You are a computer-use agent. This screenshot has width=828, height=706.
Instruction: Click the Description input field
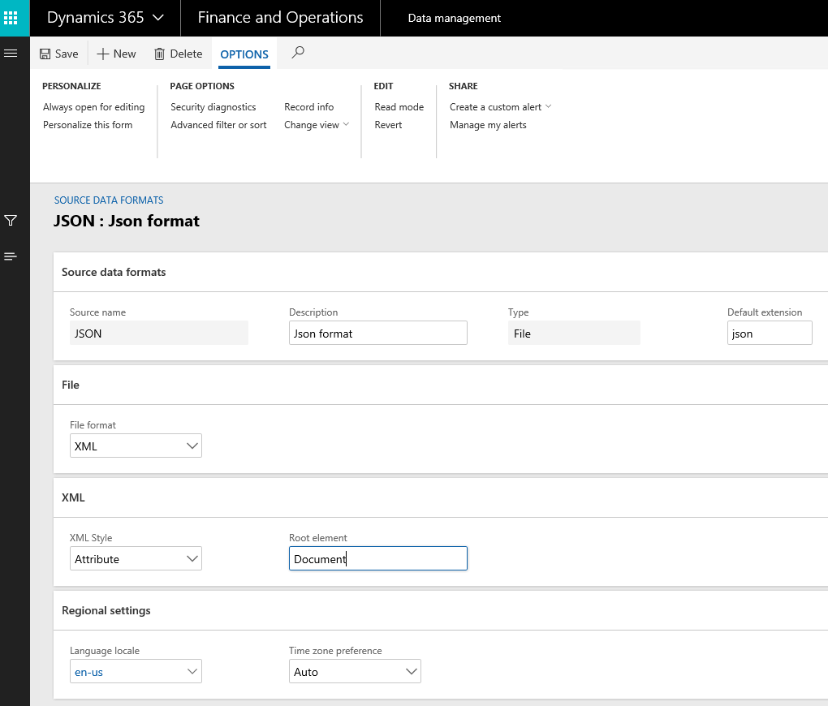click(377, 334)
